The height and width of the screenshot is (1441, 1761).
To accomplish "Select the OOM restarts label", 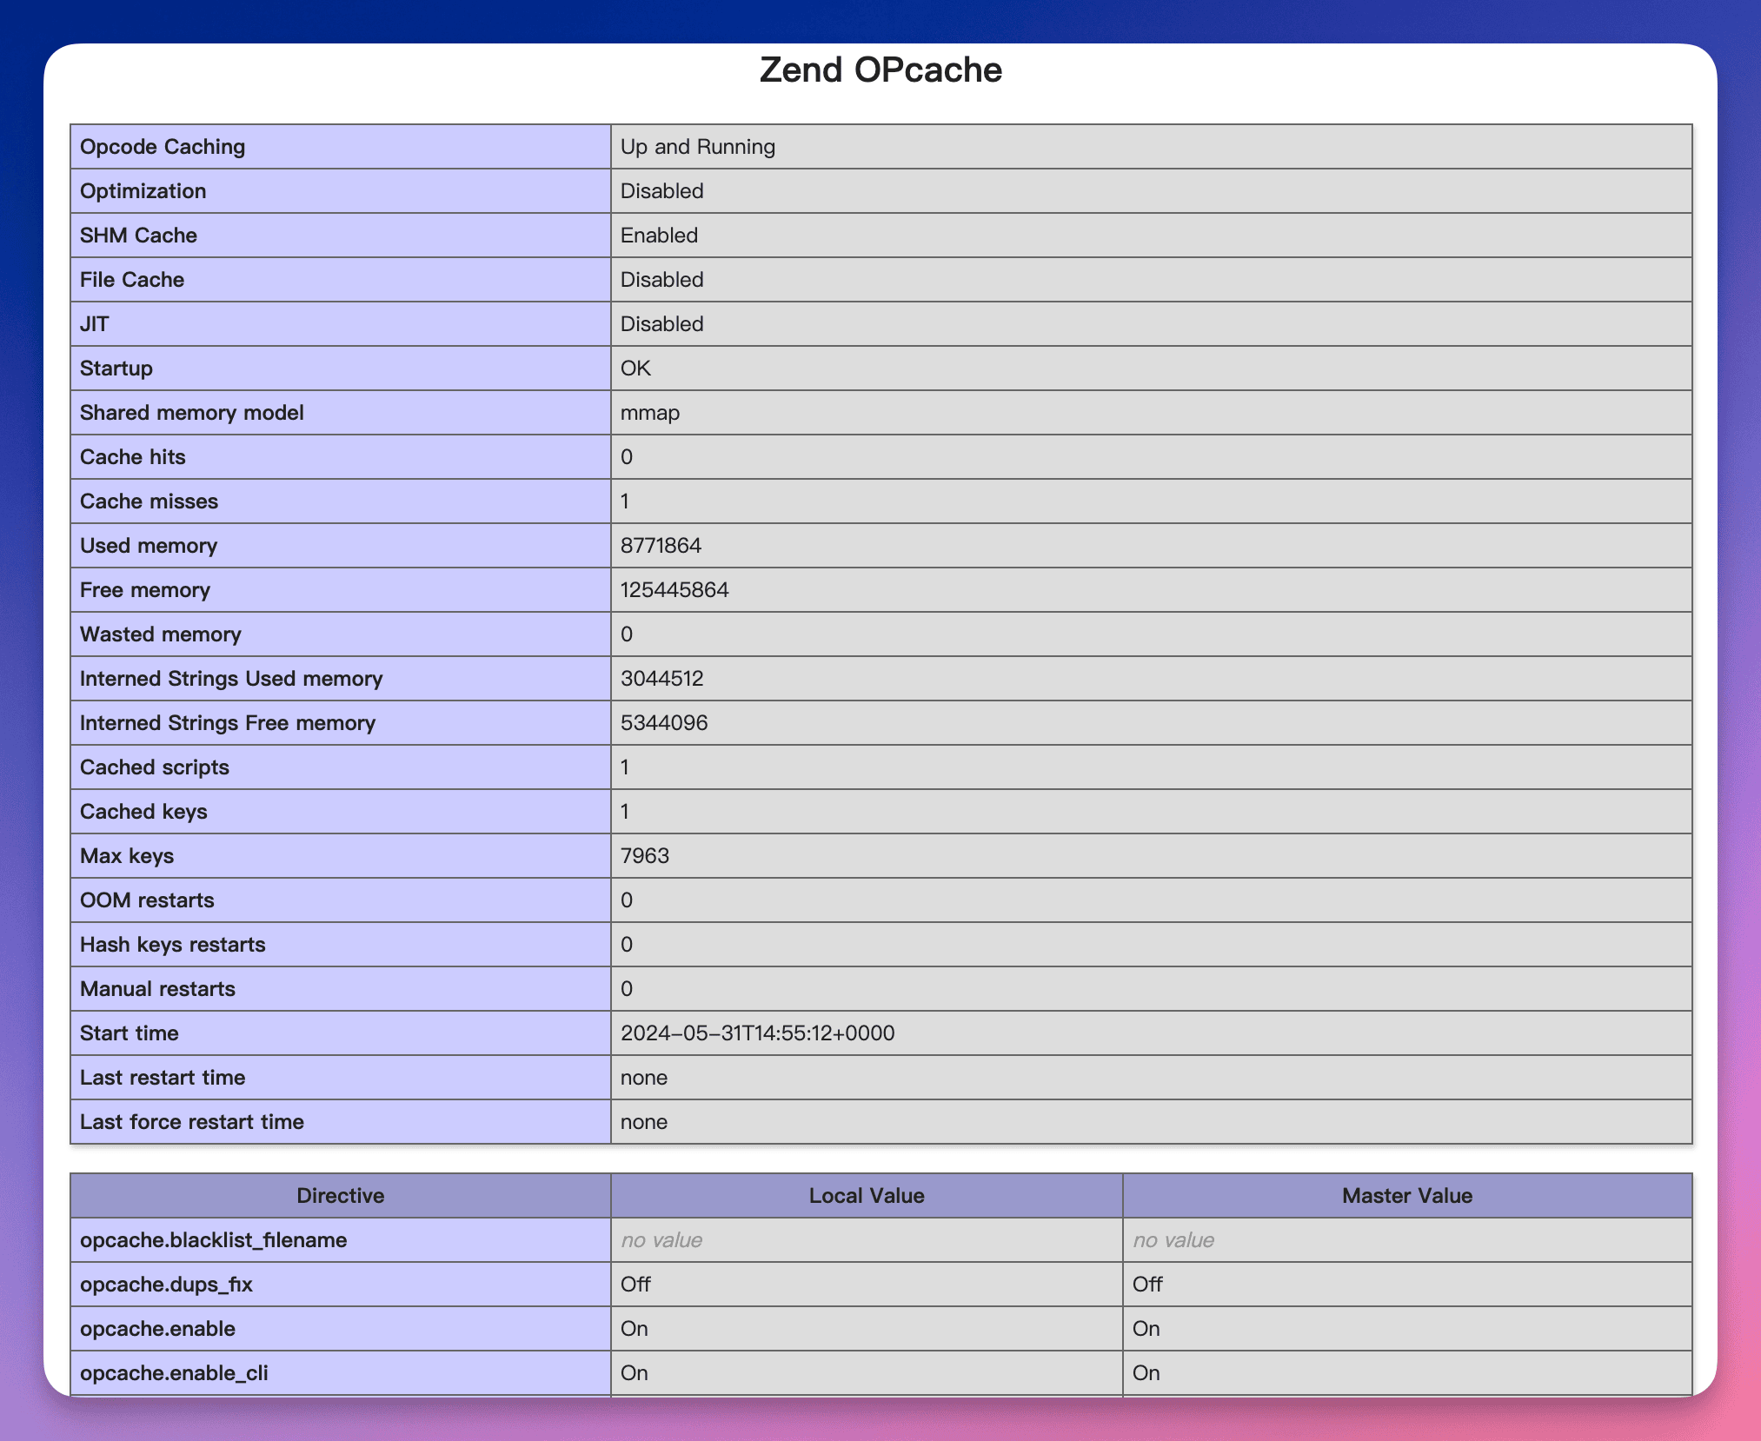I will [x=147, y=900].
